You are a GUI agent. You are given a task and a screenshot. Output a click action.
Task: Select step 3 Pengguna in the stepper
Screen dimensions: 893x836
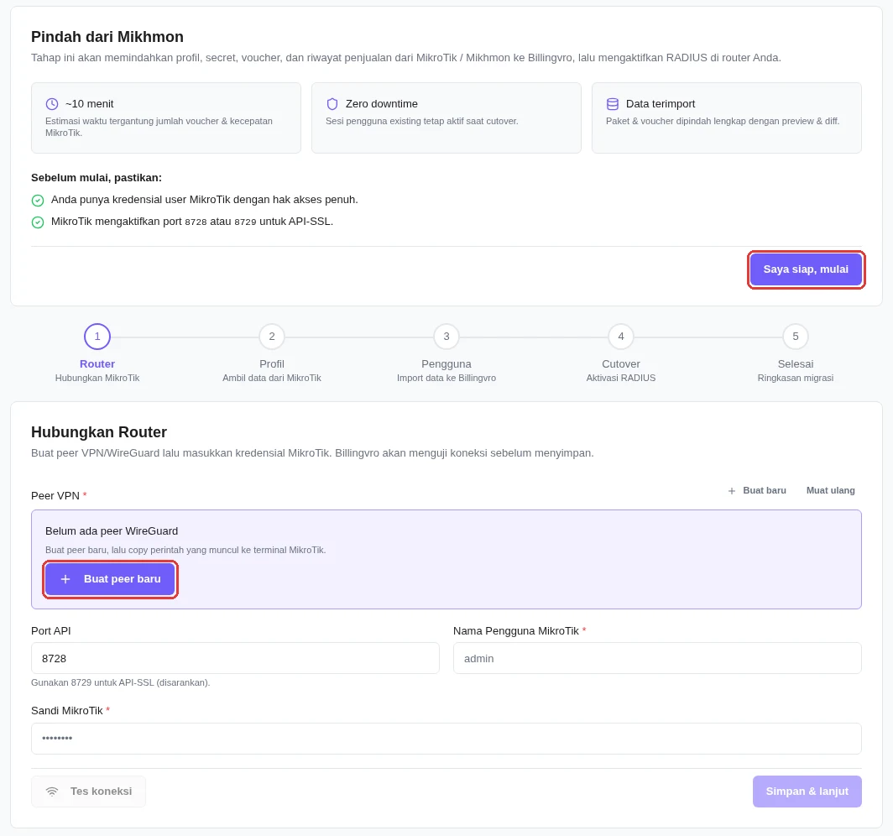coord(446,337)
